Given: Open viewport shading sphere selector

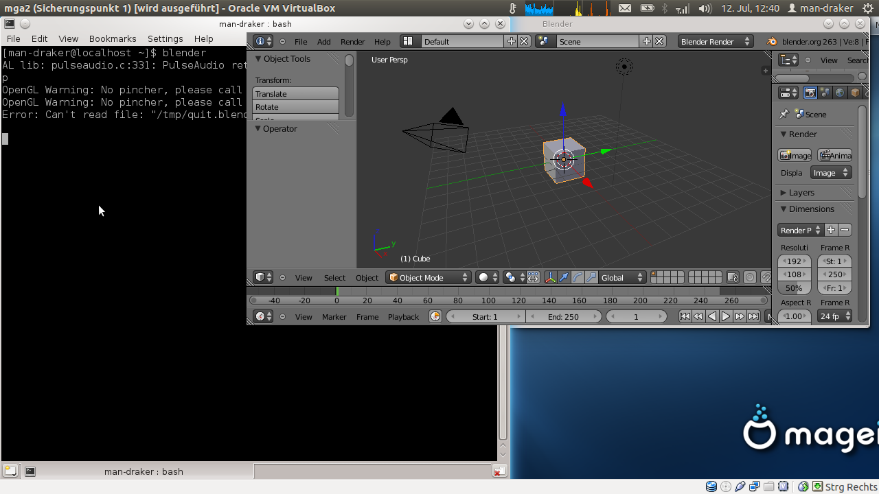Looking at the screenshot, I should tap(488, 277).
